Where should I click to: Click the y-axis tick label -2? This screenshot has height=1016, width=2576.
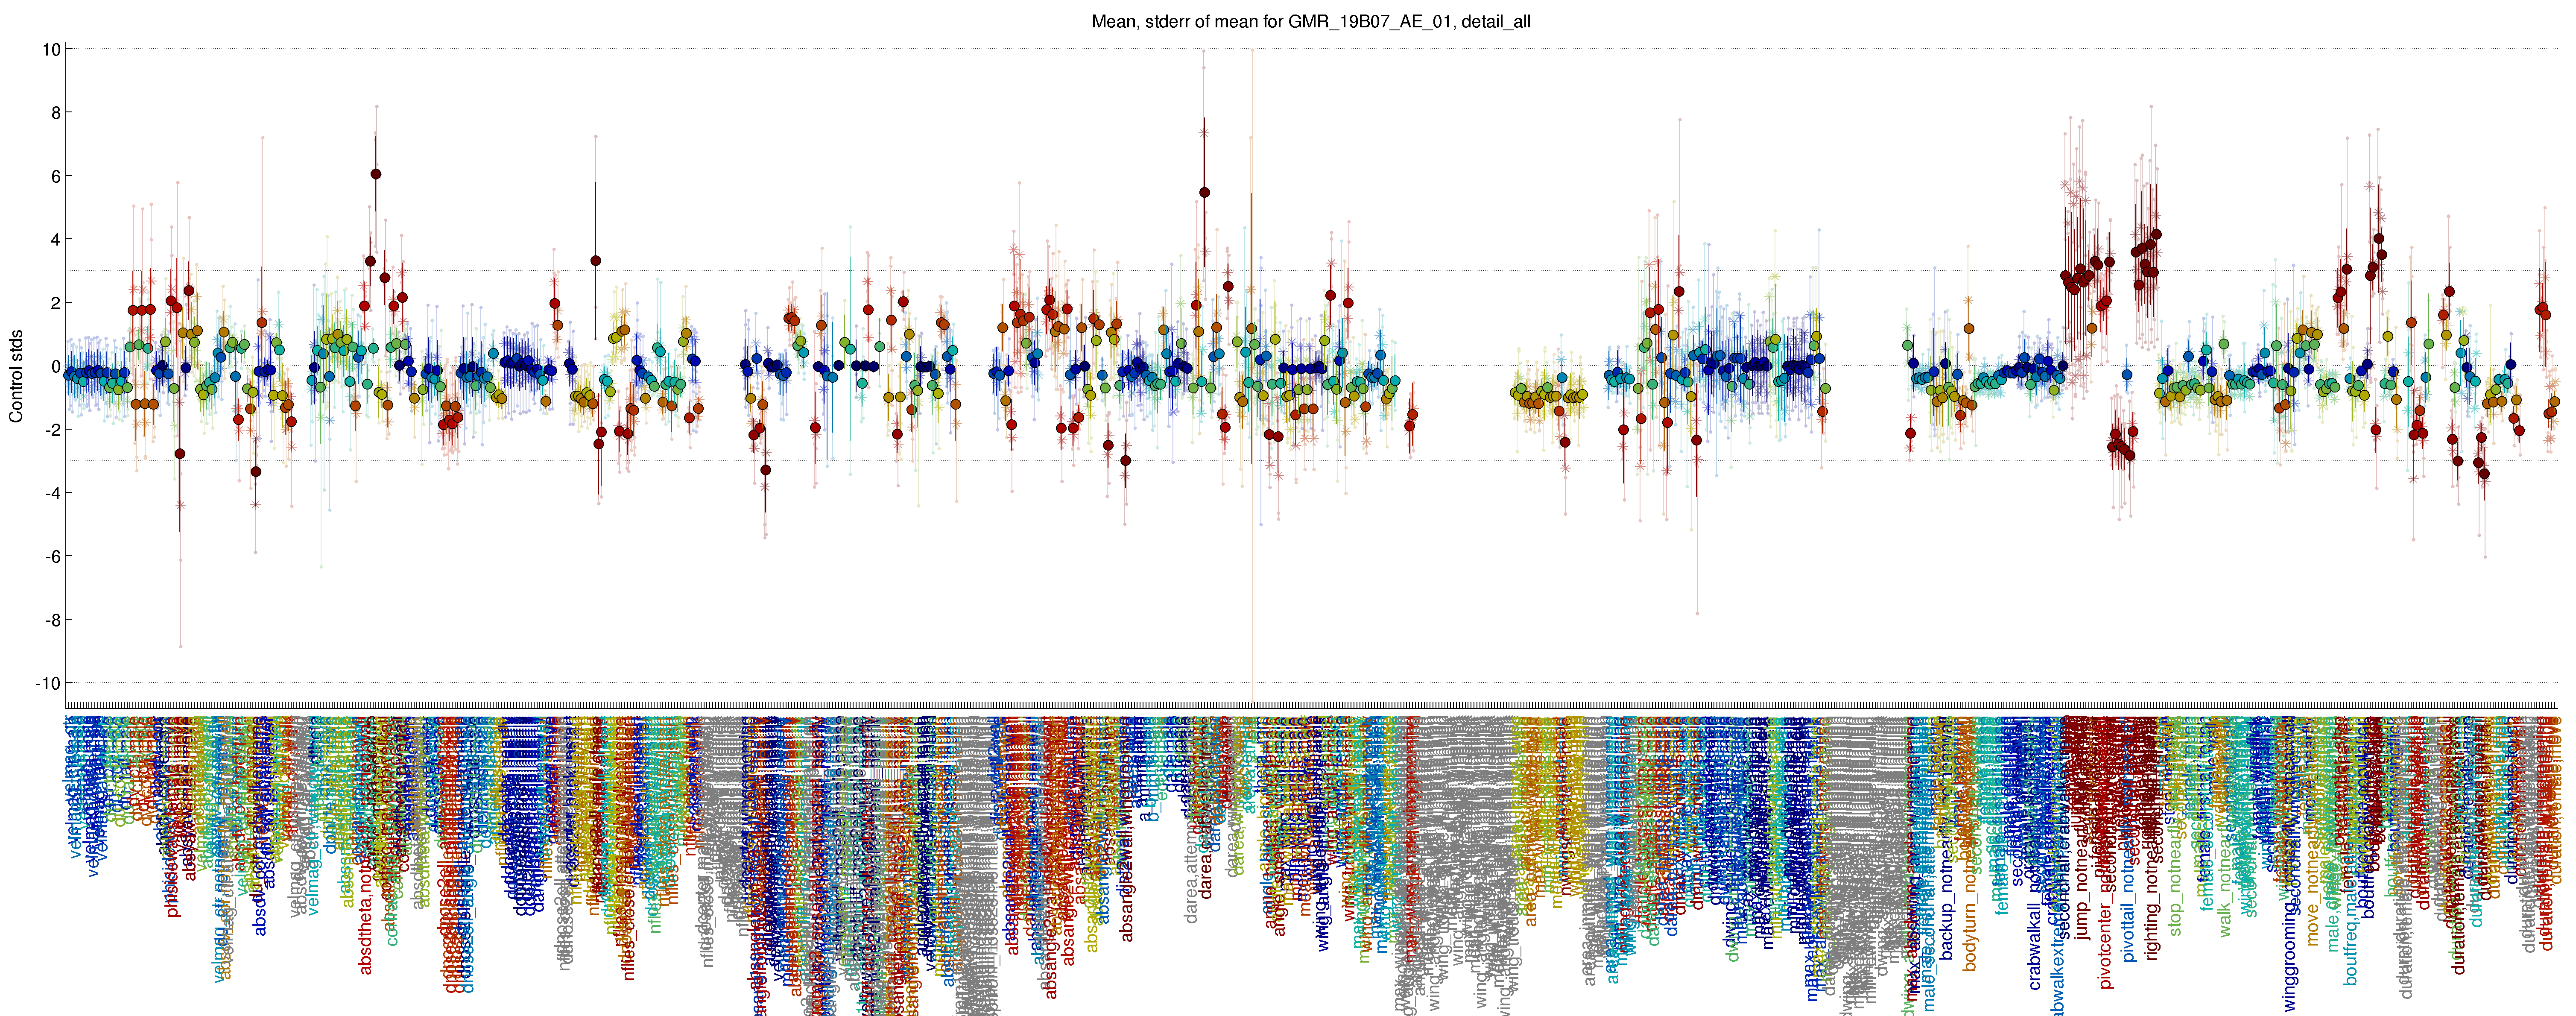[x=53, y=430]
